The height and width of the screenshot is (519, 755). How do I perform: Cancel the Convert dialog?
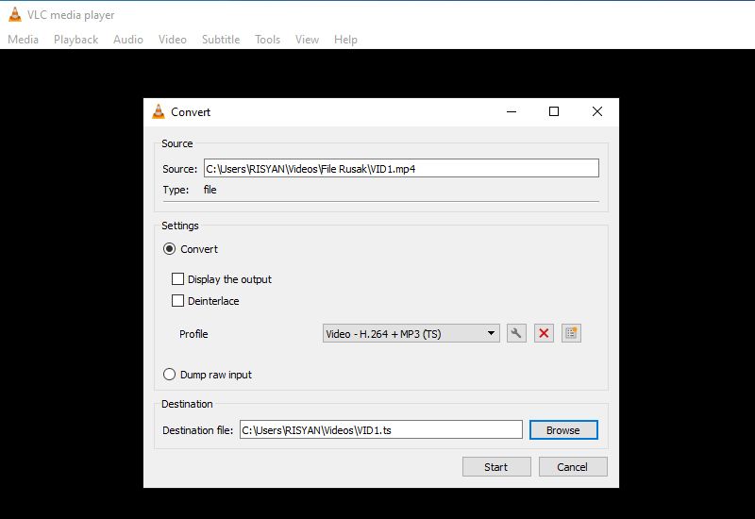573,467
